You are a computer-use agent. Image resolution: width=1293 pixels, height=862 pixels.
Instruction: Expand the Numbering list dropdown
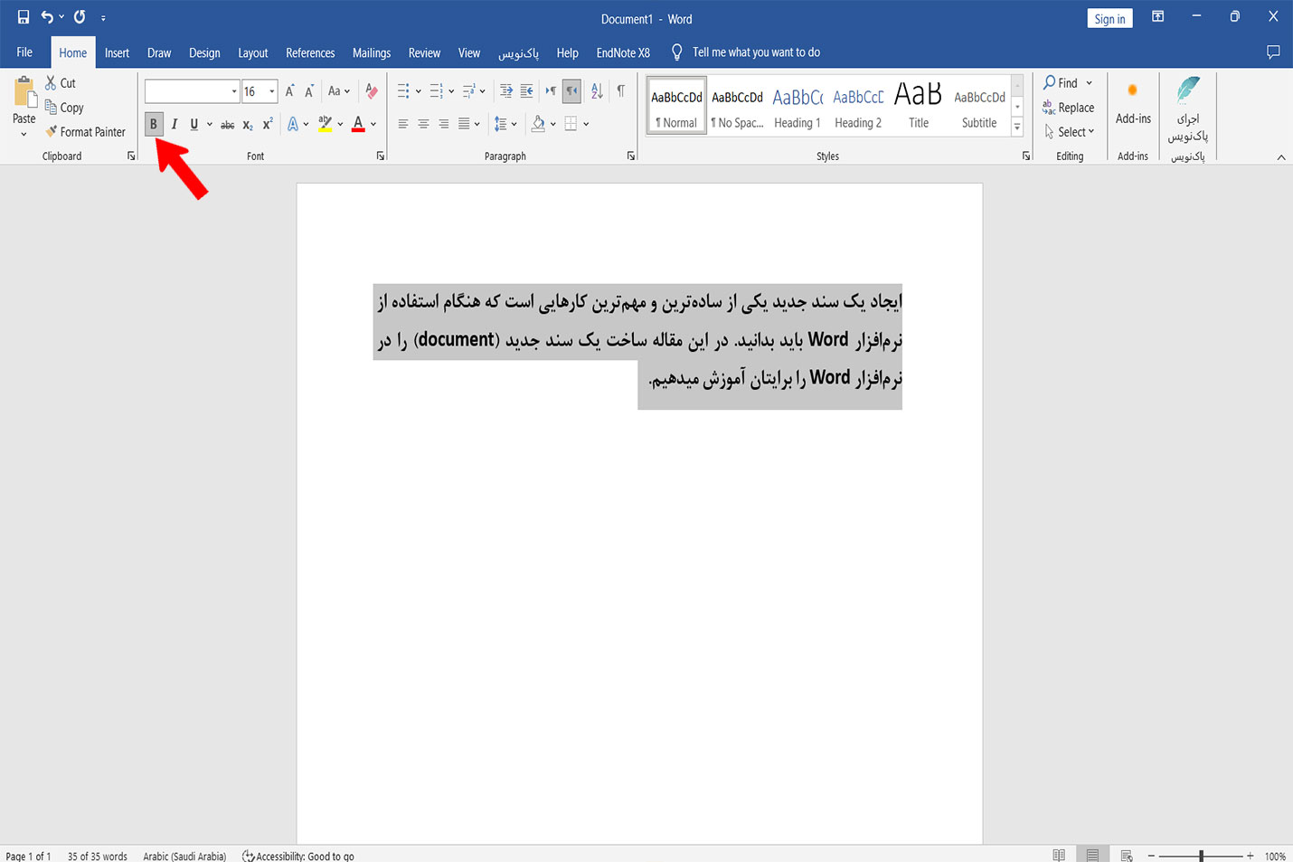(x=451, y=91)
